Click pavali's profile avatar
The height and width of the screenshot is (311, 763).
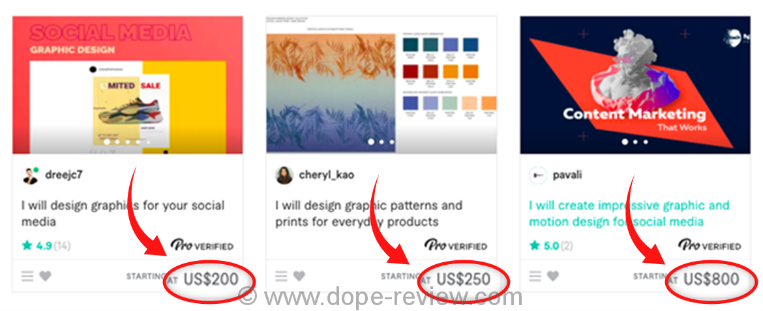[x=538, y=175]
